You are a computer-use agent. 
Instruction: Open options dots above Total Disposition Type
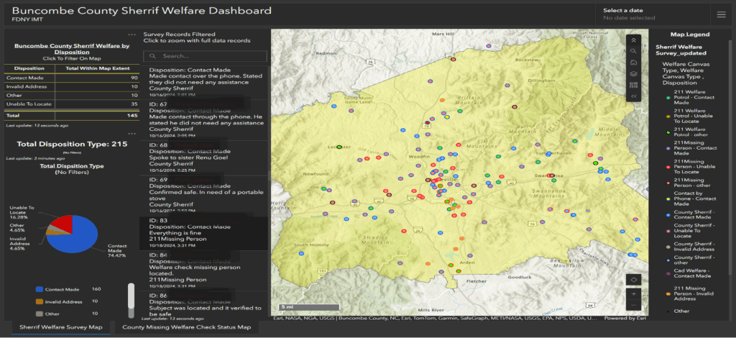132,134
